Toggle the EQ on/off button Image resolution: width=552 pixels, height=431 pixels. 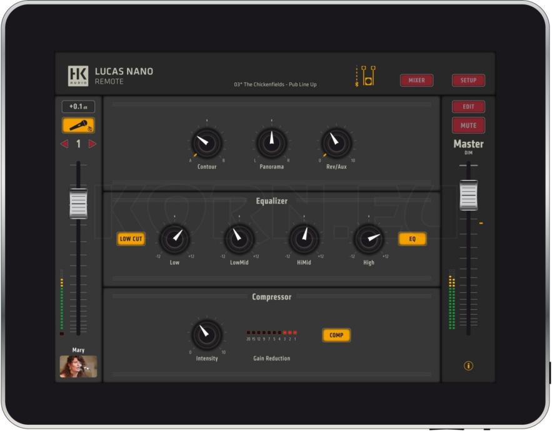413,239
